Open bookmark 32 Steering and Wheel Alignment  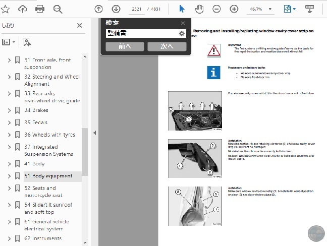click(52, 80)
